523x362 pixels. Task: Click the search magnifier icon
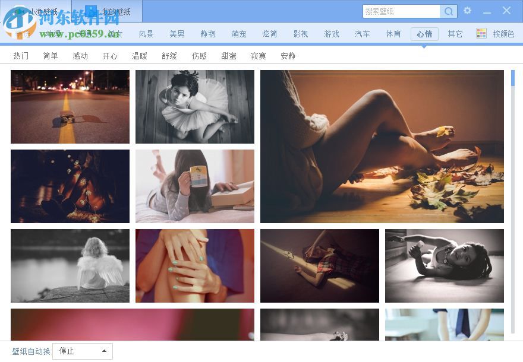(449, 11)
